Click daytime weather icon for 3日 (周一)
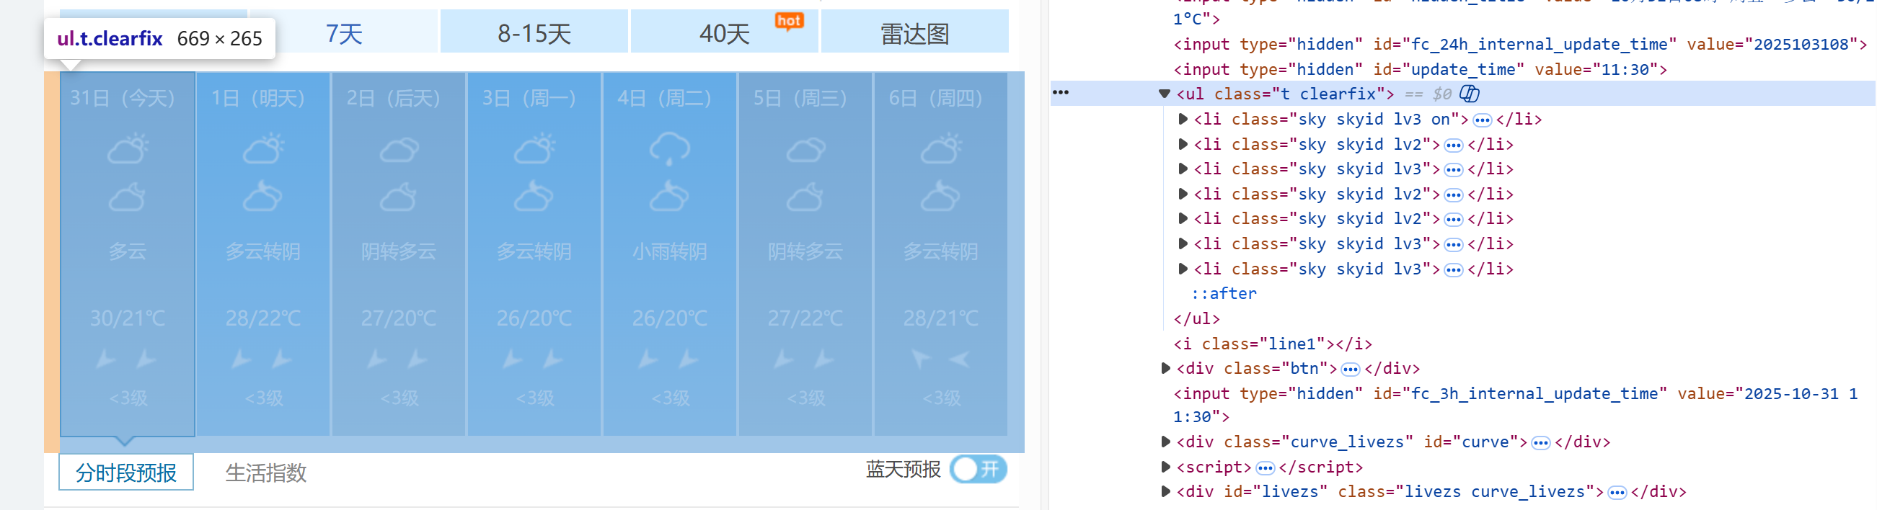The width and height of the screenshot is (1877, 510). (534, 148)
